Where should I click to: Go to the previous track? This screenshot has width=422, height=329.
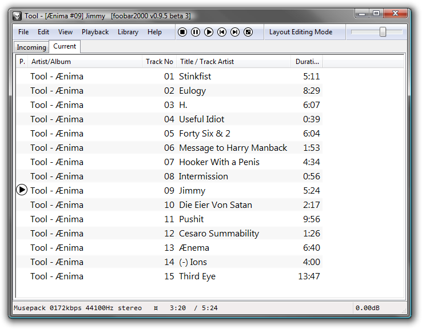click(222, 32)
